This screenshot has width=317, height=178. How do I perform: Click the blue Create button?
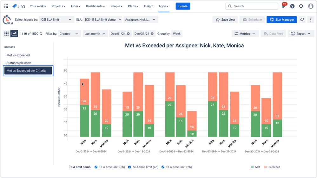click(183, 6)
